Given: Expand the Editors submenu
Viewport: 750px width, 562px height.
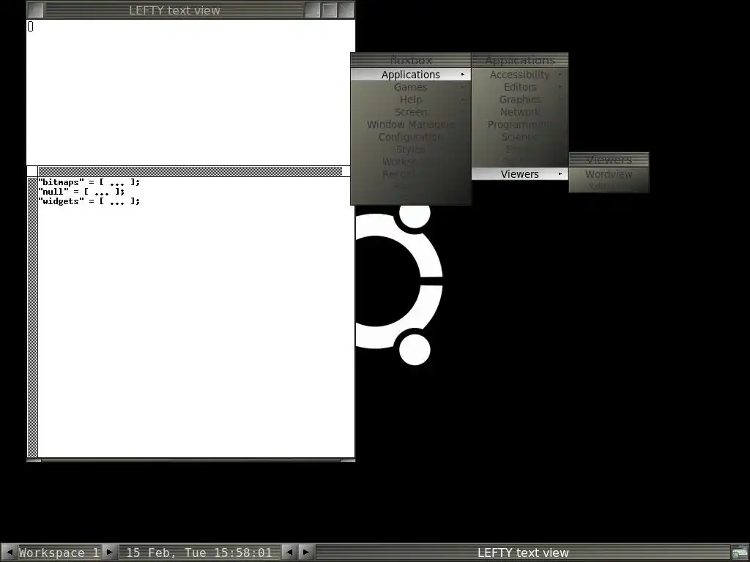Looking at the screenshot, I should coord(520,87).
